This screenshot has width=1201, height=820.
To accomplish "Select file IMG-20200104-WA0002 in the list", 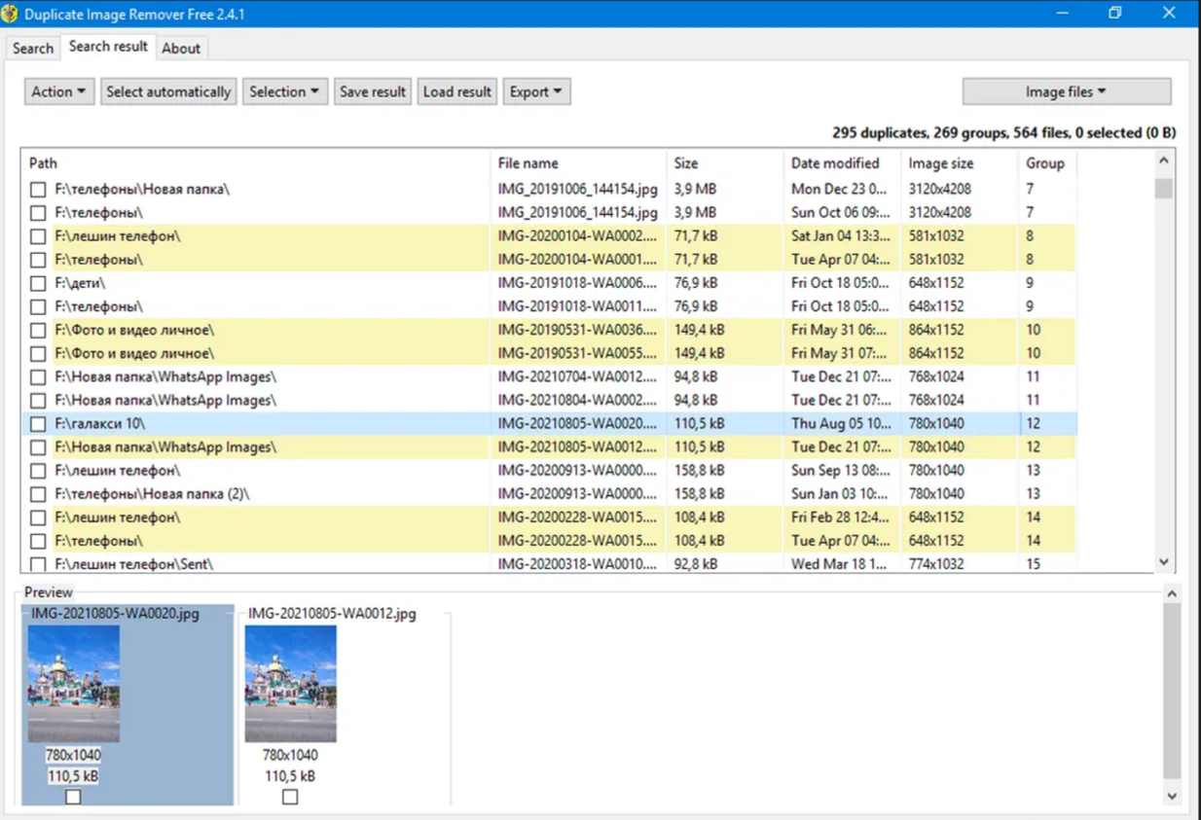I will (578, 236).
